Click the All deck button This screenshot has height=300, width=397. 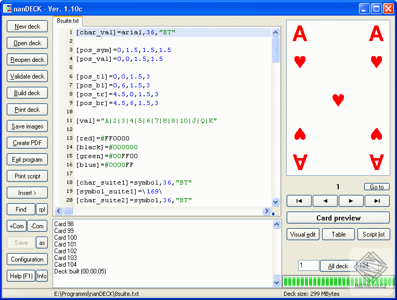(x=338, y=266)
